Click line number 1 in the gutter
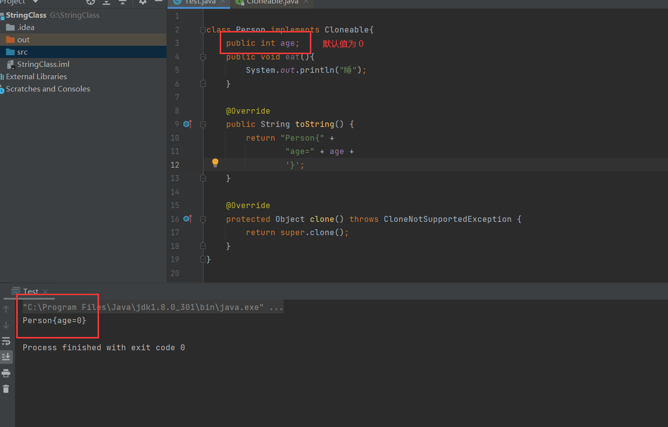Viewport: 668px width, 427px height. pos(177,16)
